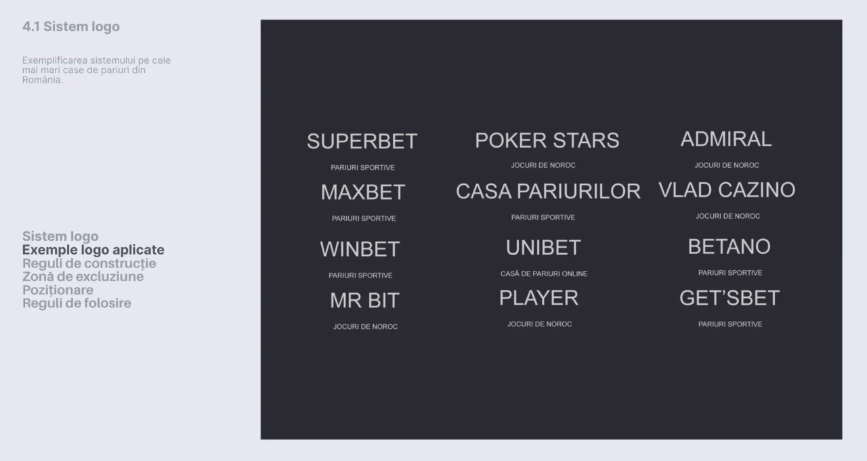The width and height of the screenshot is (867, 461).
Task: Click the WINBET logo example
Action: pyautogui.click(x=360, y=249)
